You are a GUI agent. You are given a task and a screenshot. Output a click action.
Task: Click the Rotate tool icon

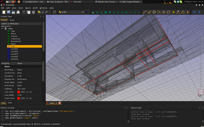tap(199, 12)
